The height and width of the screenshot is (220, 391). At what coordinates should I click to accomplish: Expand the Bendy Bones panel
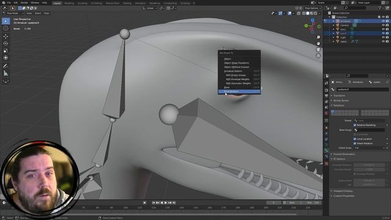[x=341, y=100]
